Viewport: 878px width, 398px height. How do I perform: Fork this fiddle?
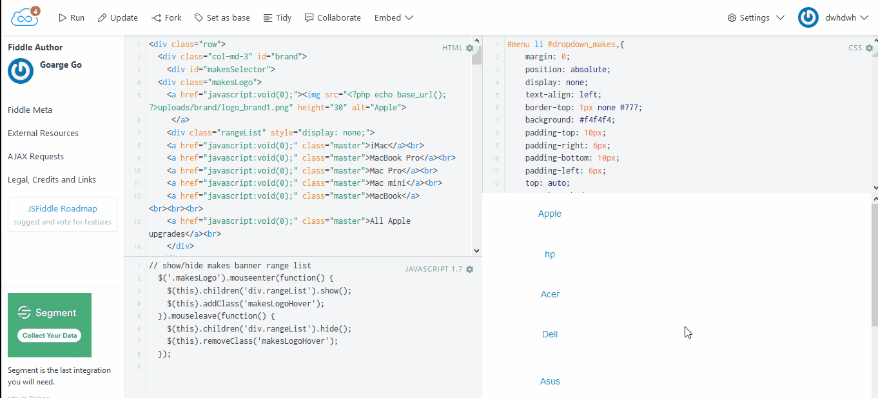coord(166,17)
